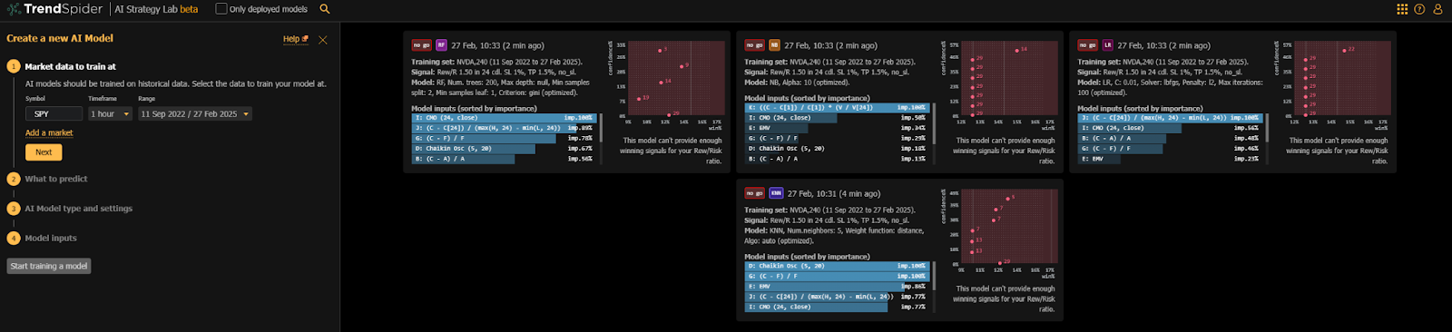The image size is (1452, 332).
Task: Click step 4 number circle
Action: pyautogui.click(x=14, y=239)
